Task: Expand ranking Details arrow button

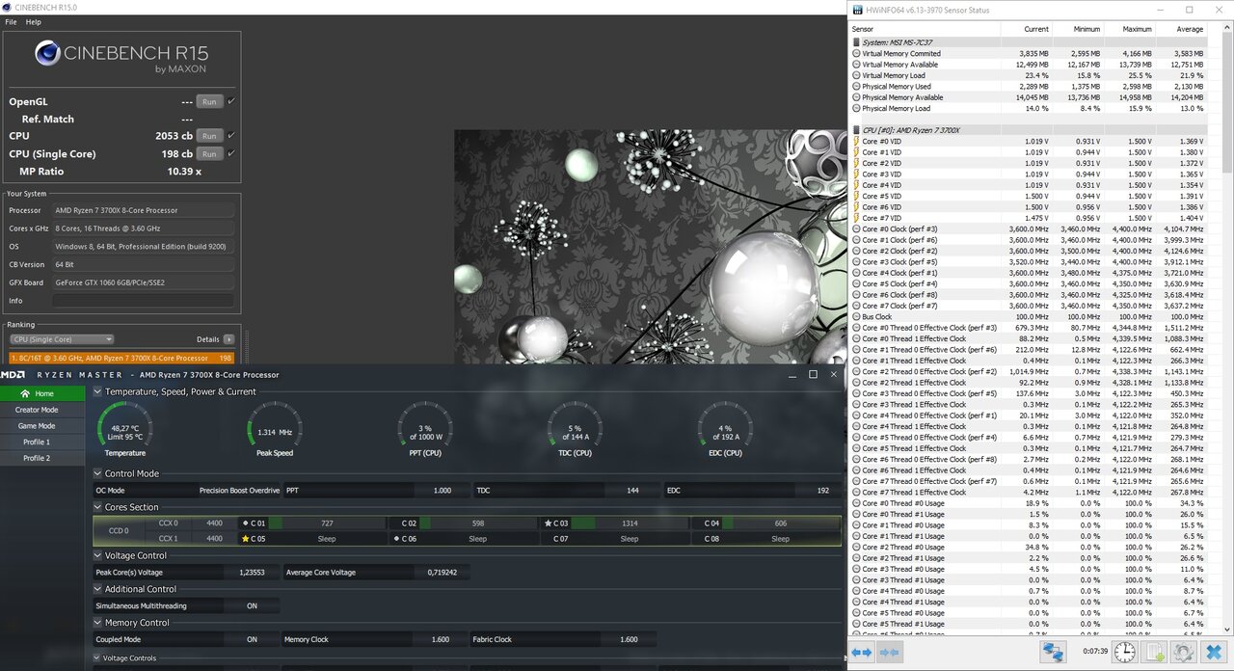Action: pos(228,339)
